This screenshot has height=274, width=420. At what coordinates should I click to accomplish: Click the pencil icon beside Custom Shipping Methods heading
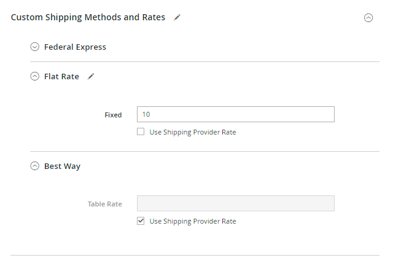pos(177,18)
